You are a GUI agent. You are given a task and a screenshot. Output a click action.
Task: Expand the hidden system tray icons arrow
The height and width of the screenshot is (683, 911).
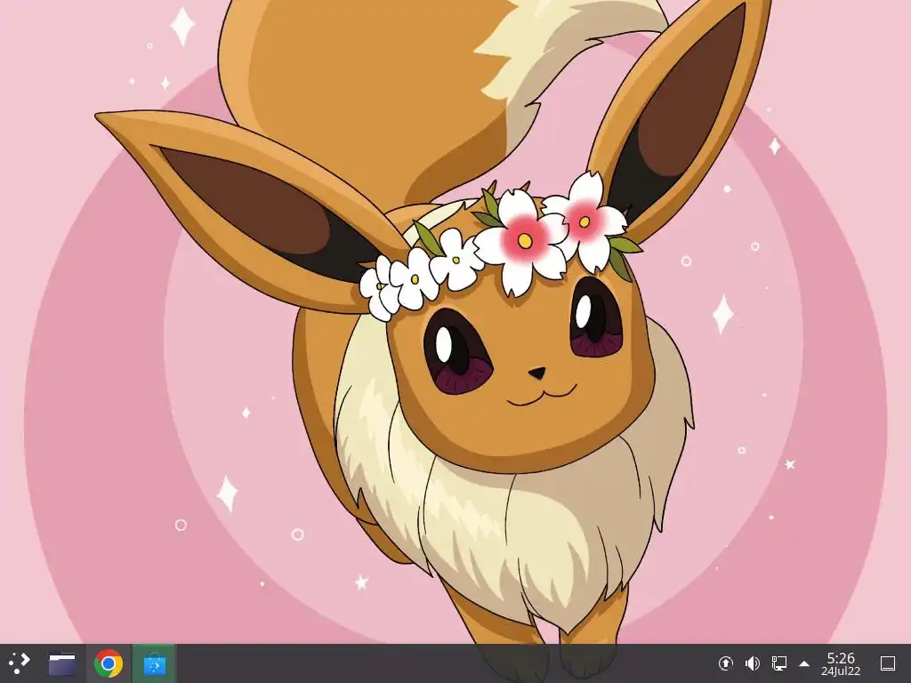tap(804, 663)
